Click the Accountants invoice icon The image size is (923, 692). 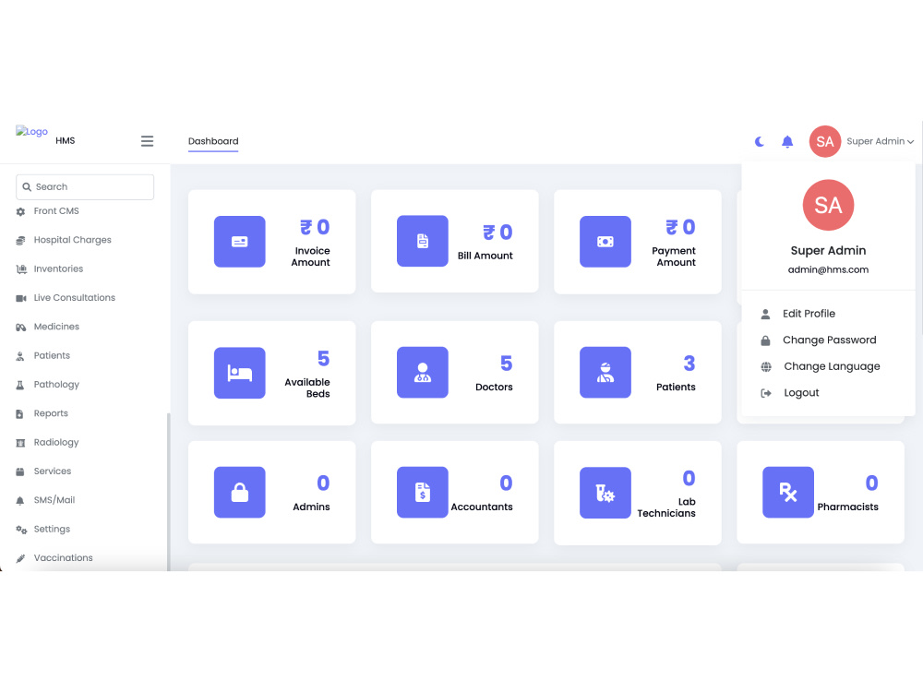coord(423,492)
